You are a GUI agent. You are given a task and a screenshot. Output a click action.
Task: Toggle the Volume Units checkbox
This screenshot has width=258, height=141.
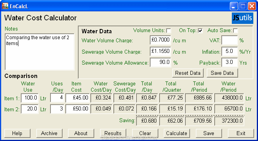tap(168, 31)
